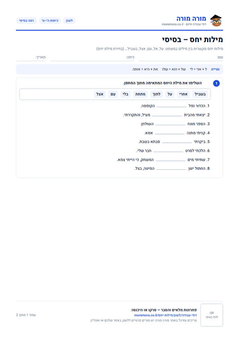The height and width of the screenshot is (338, 239).
Task: Click the hint ל + אני = לי
Action: tap(198, 69)
